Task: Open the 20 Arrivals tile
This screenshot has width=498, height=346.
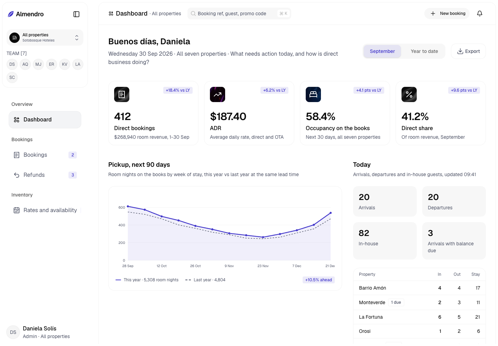Action: pyautogui.click(x=385, y=201)
